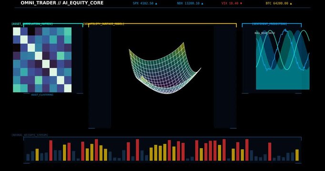325x171 pixels.
Task: Click first-row first-column correlation matrix cell
Action: [x=17, y=31]
